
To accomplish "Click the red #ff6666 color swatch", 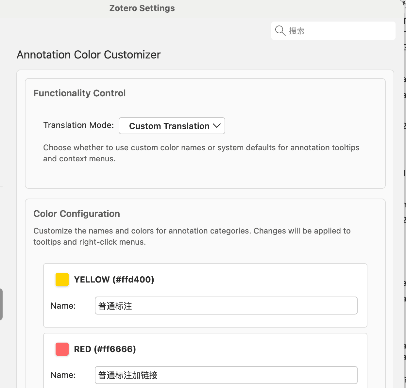I will [62, 349].
